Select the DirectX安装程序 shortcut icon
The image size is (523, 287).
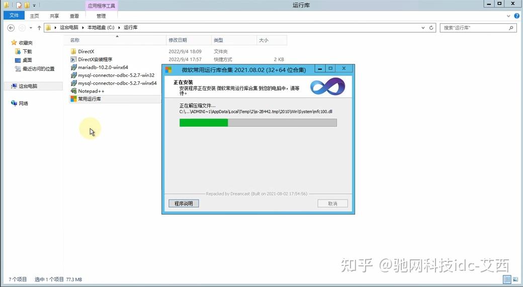click(x=74, y=59)
